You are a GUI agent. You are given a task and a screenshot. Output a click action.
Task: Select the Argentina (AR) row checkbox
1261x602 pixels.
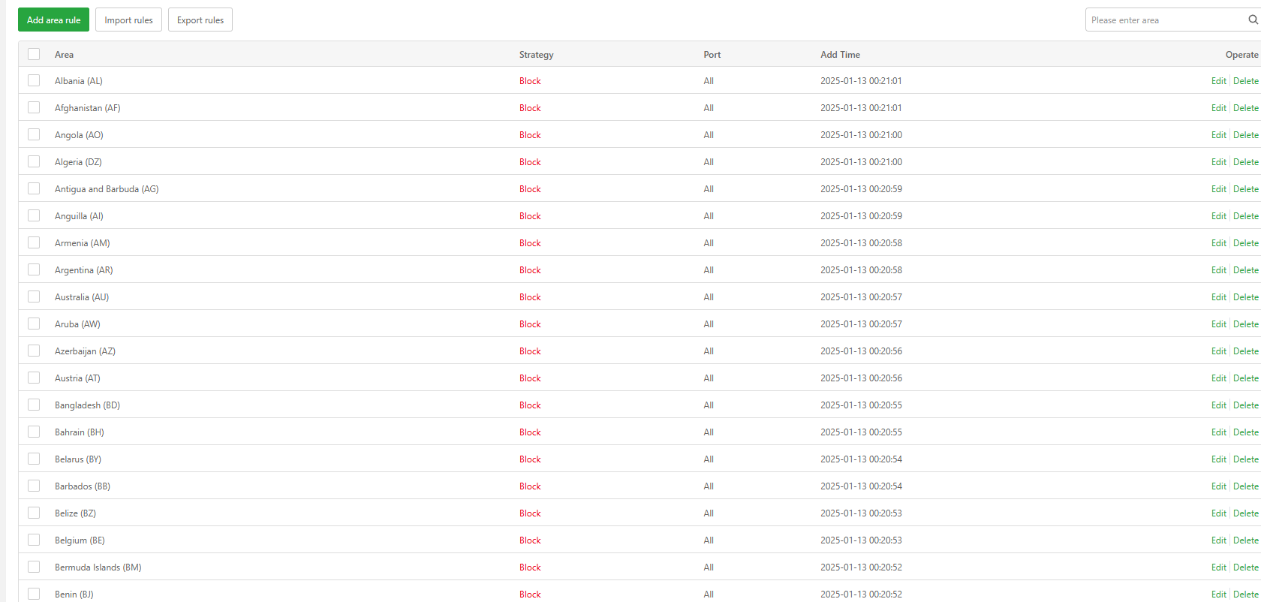[34, 269]
